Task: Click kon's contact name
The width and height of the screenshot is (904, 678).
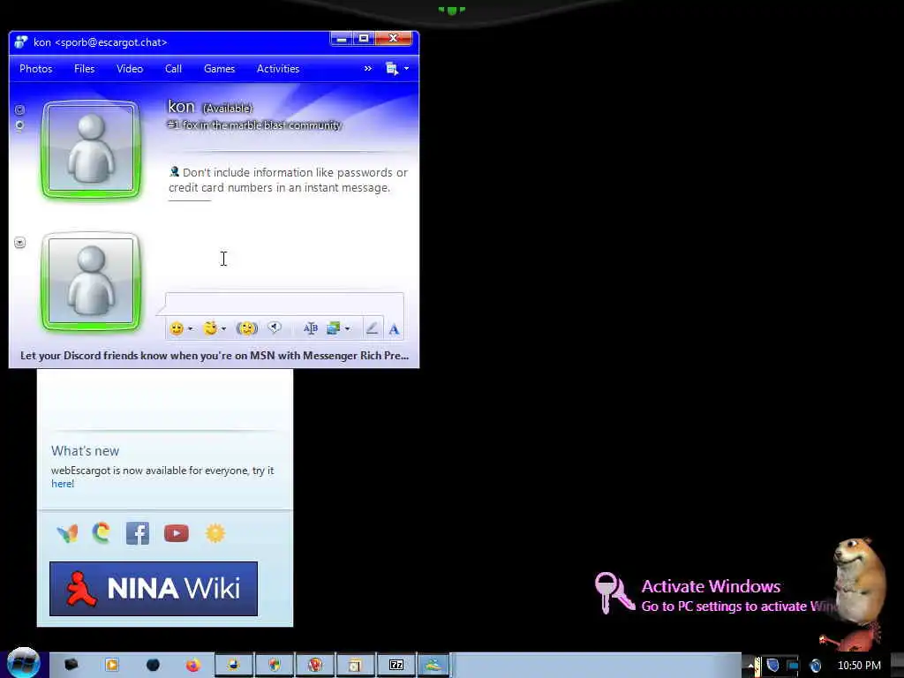Action: click(181, 107)
